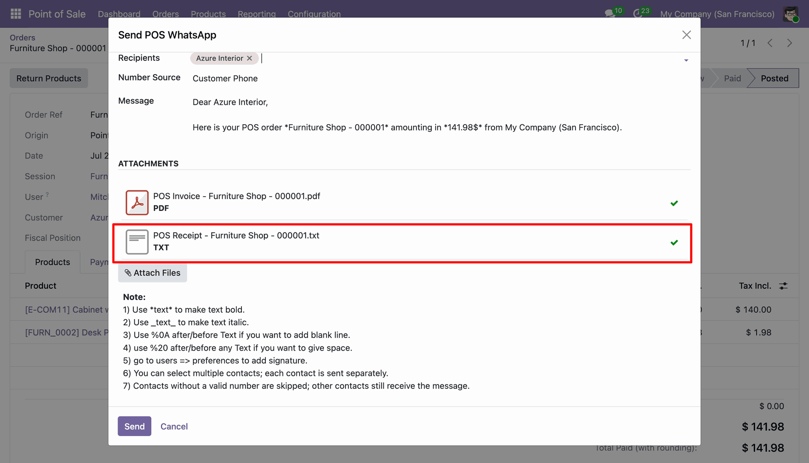This screenshot has width=809, height=463.
Task: Cancel the WhatsApp dialog
Action: point(174,426)
